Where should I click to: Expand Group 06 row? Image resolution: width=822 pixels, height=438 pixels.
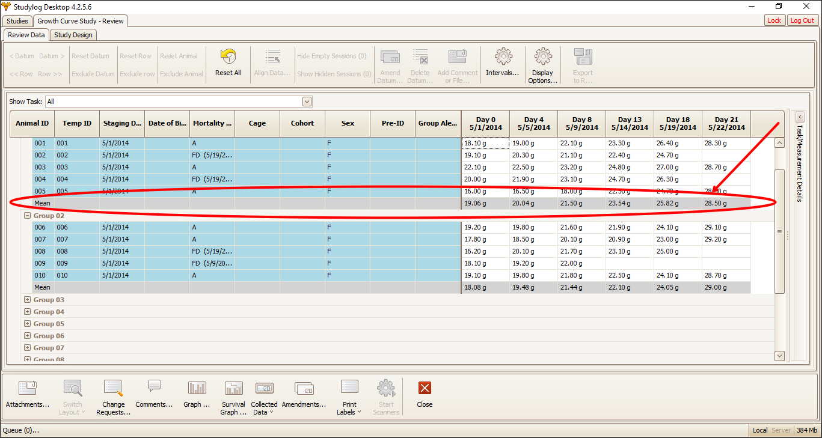(x=26, y=336)
